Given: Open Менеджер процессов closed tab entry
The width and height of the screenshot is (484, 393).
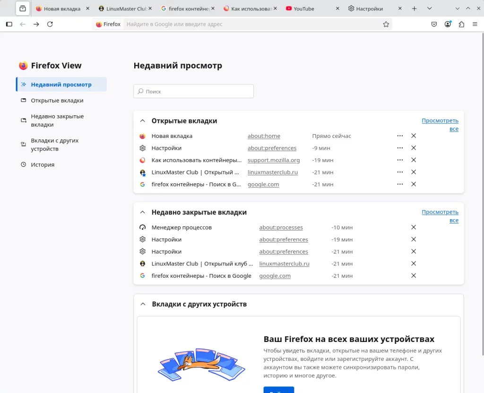Looking at the screenshot, I should pos(181,227).
